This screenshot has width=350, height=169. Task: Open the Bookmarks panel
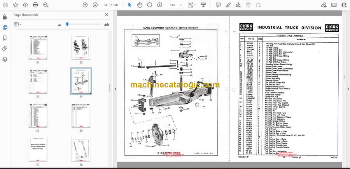coord(5,38)
